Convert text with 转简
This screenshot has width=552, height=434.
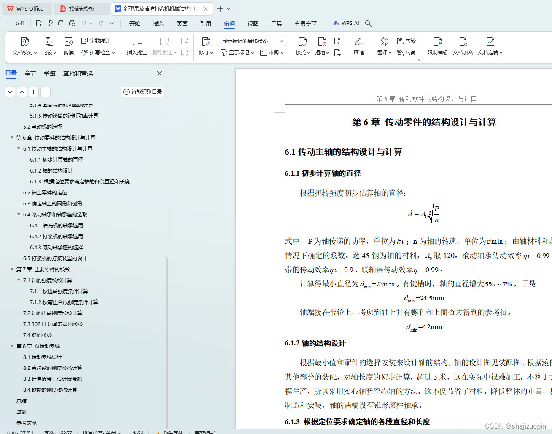coord(407,53)
